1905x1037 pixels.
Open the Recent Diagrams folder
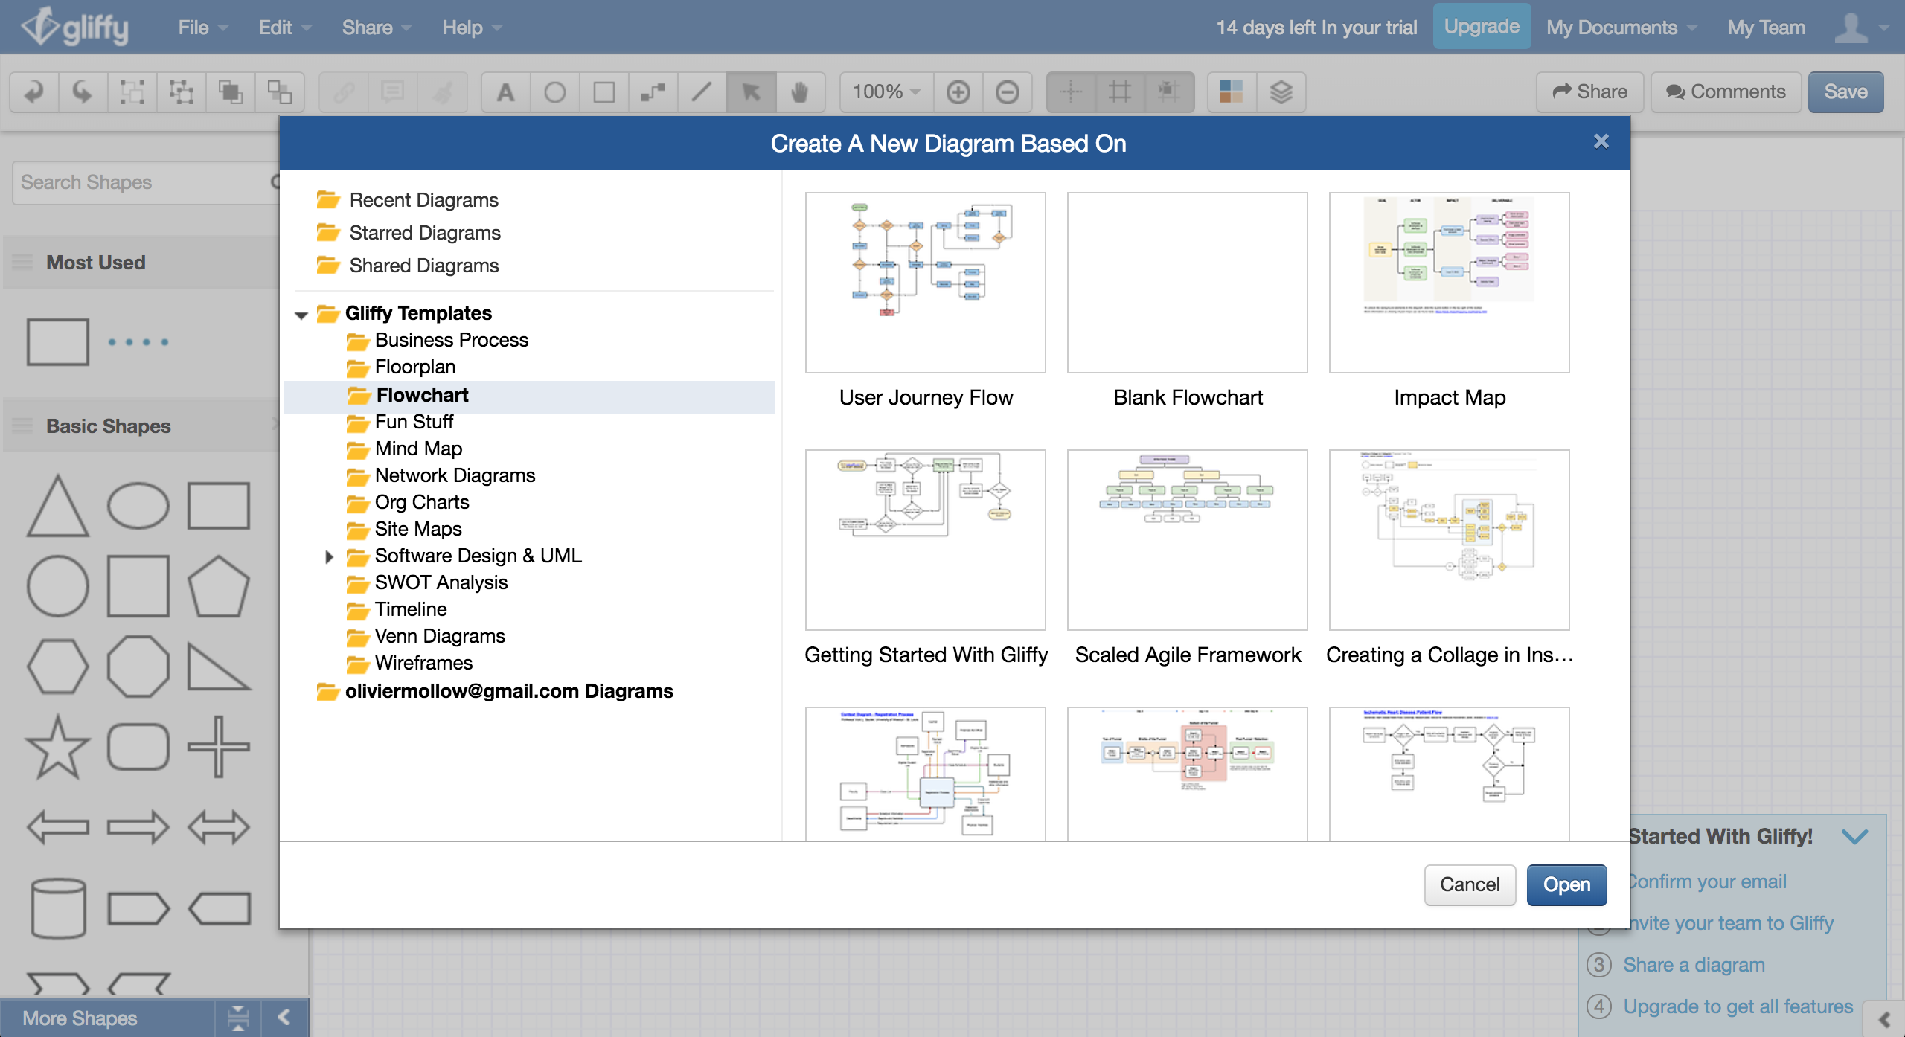(x=407, y=200)
